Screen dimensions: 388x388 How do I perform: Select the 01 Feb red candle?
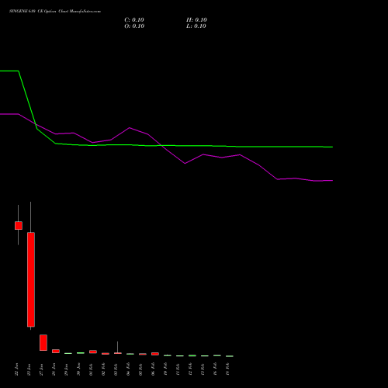click(93, 352)
